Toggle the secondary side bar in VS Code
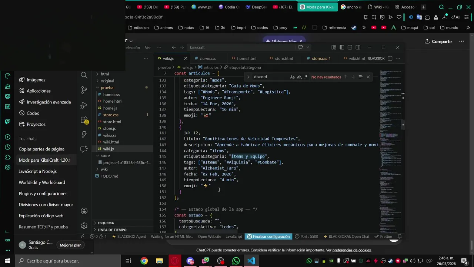 pyautogui.click(x=358, y=47)
